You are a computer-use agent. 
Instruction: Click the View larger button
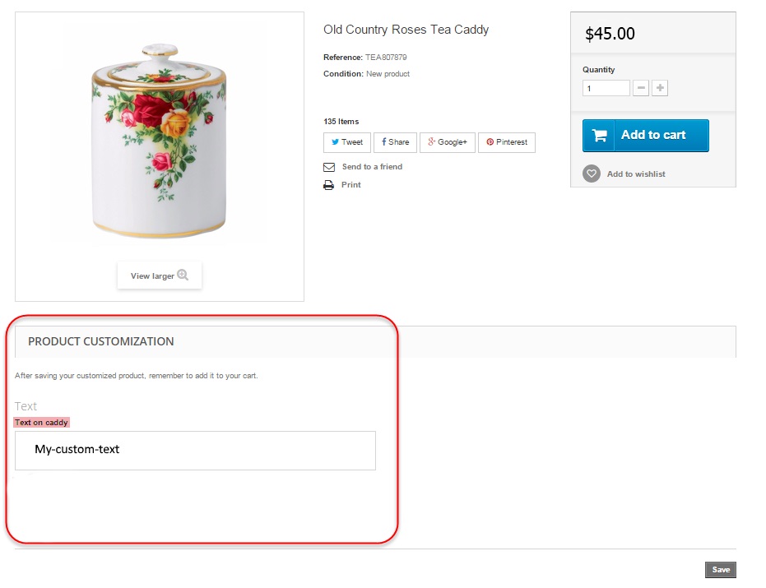pos(160,275)
